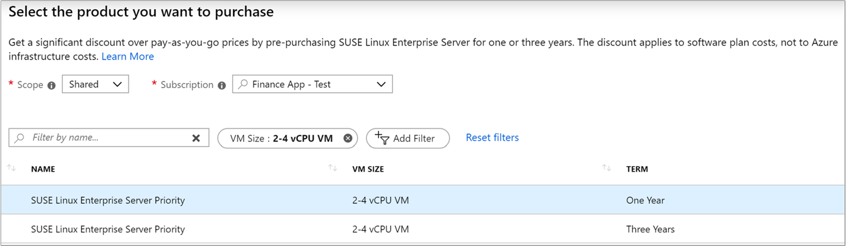Remove the VM Size filter chip
846x246 pixels.
click(x=348, y=138)
